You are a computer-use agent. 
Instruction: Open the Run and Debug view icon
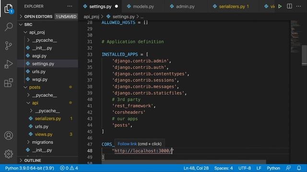point(9,64)
